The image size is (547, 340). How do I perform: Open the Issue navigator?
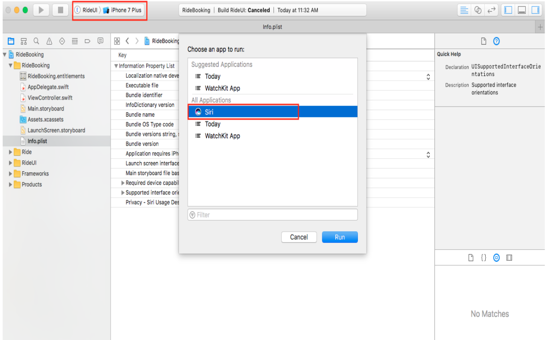coord(49,41)
